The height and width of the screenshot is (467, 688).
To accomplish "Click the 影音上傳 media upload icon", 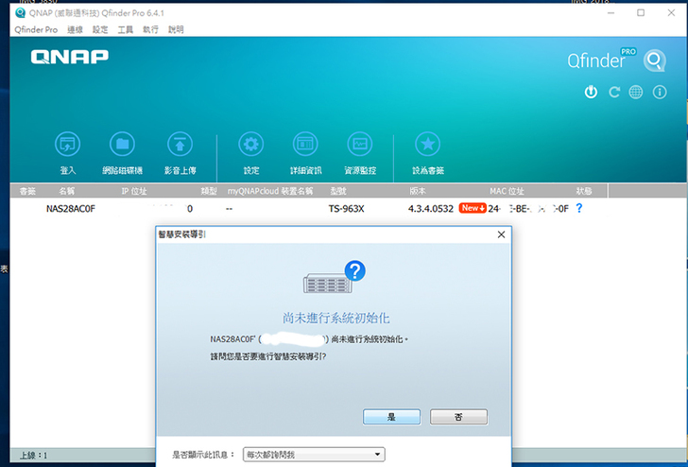I will coord(179,145).
